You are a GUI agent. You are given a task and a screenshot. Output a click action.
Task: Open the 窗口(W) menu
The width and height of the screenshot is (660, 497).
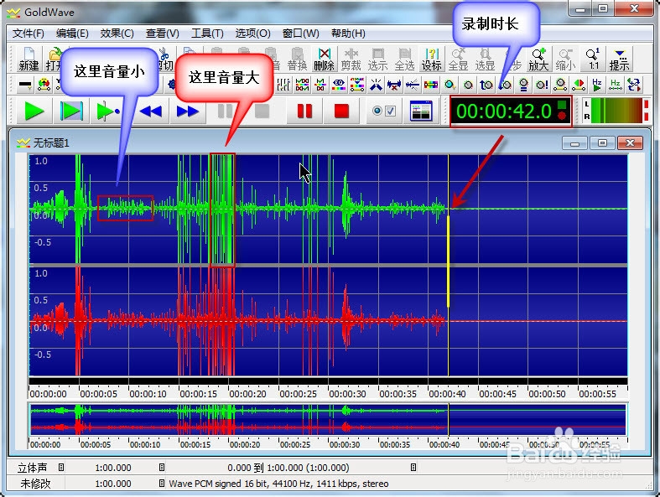pyautogui.click(x=300, y=34)
